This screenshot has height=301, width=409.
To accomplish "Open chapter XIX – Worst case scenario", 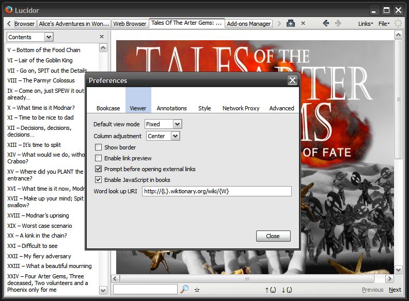I will pos(40,226).
